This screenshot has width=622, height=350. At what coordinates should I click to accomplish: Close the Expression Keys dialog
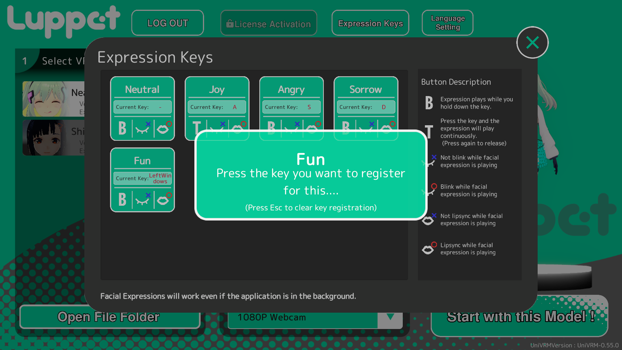(x=532, y=42)
